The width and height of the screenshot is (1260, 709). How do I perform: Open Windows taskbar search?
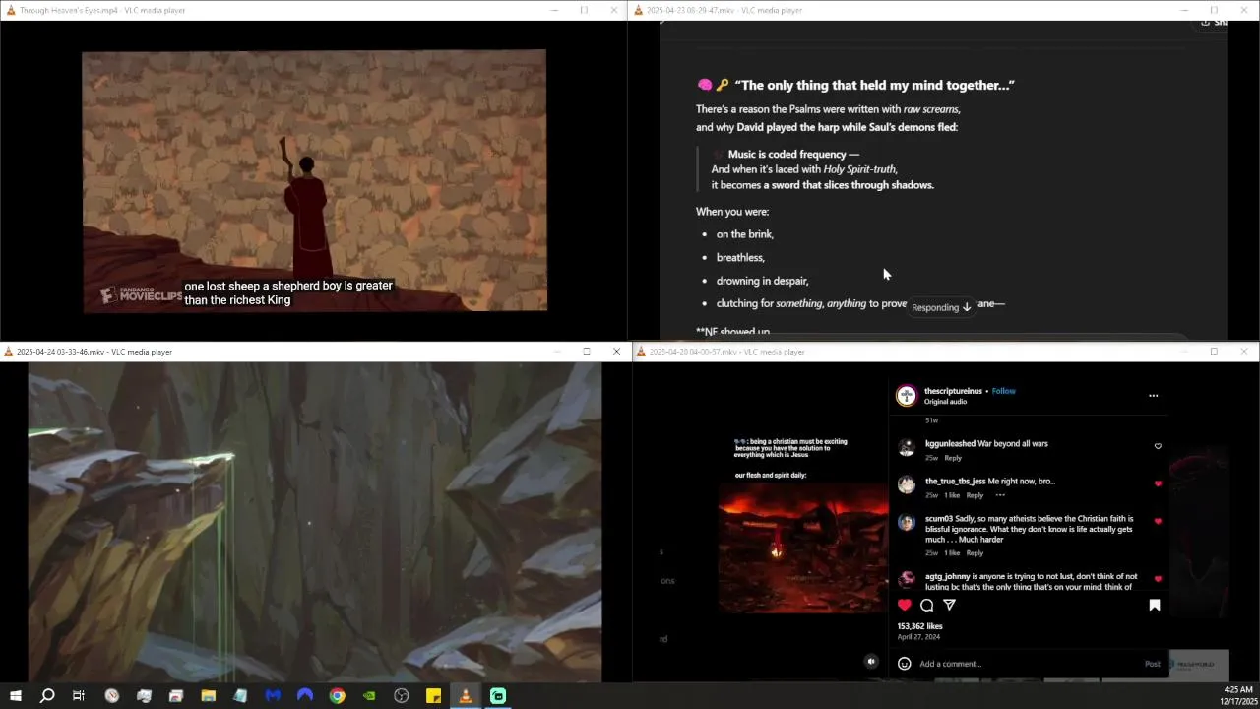click(x=46, y=696)
